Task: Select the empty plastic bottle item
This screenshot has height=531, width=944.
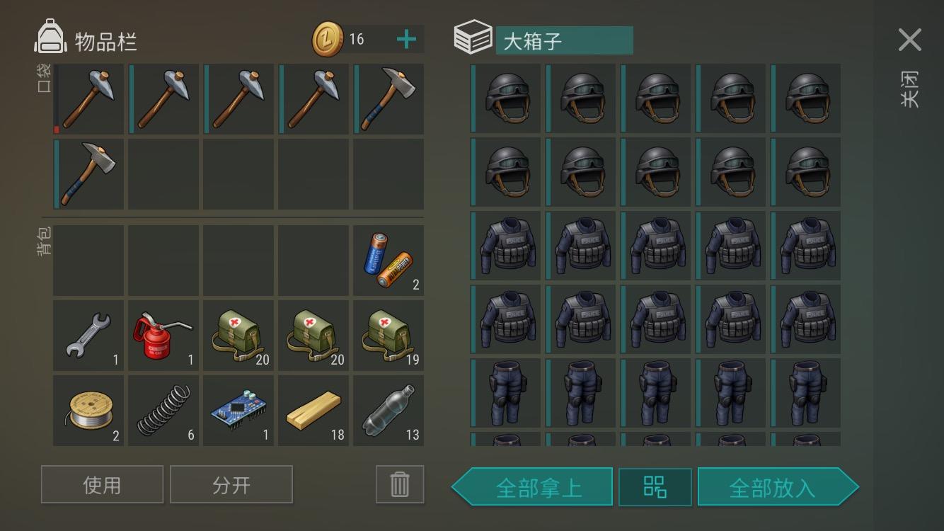Action: (388, 411)
